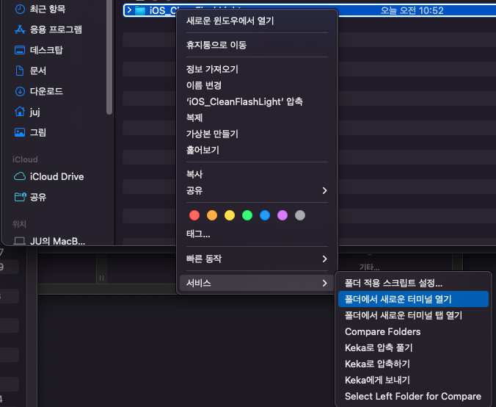Click 기타... text in the background window

click(x=369, y=267)
